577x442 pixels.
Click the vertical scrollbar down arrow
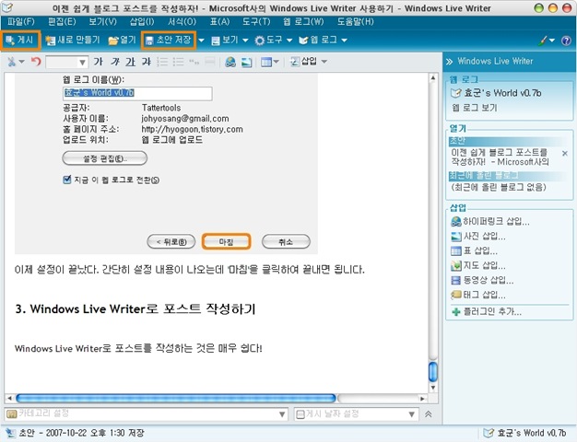tap(433, 387)
